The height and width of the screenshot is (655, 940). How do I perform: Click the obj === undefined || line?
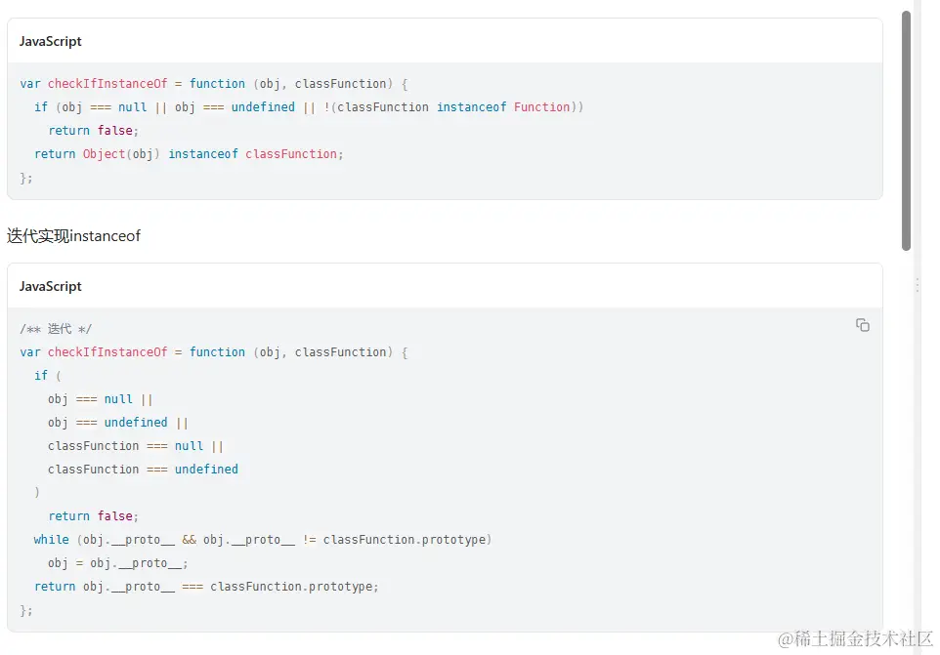point(117,423)
